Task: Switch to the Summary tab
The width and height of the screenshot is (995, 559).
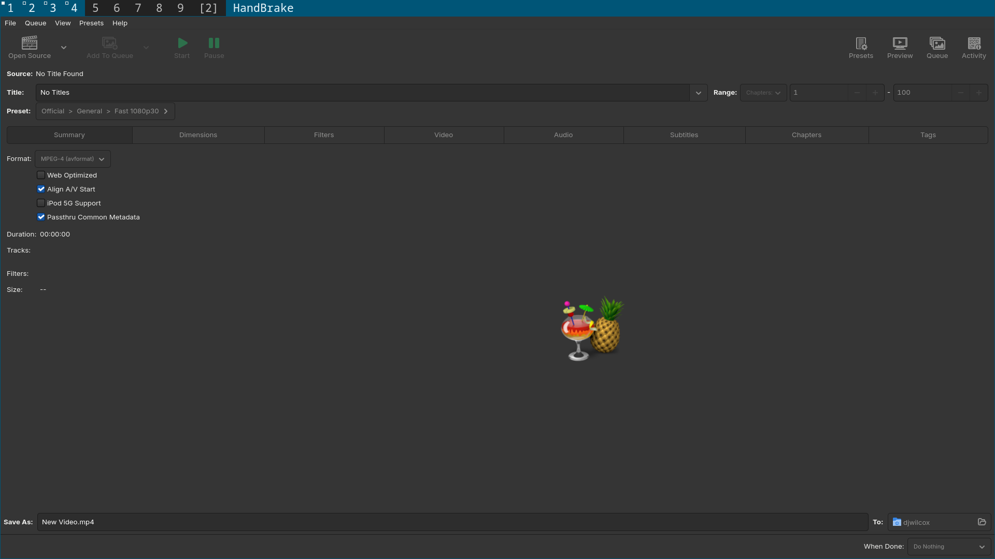Action: pyautogui.click(x=69, y=135)
